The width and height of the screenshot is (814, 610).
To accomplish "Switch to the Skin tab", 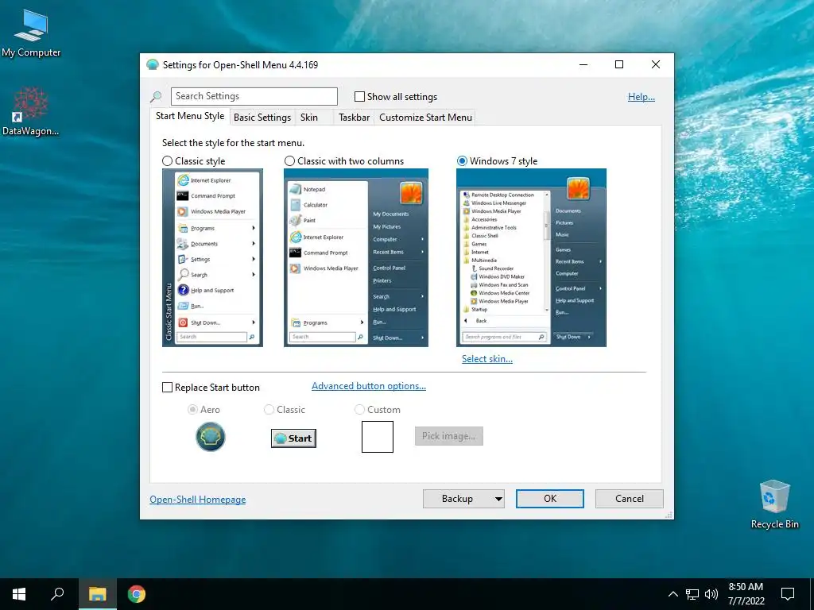I will pos(309,118).
